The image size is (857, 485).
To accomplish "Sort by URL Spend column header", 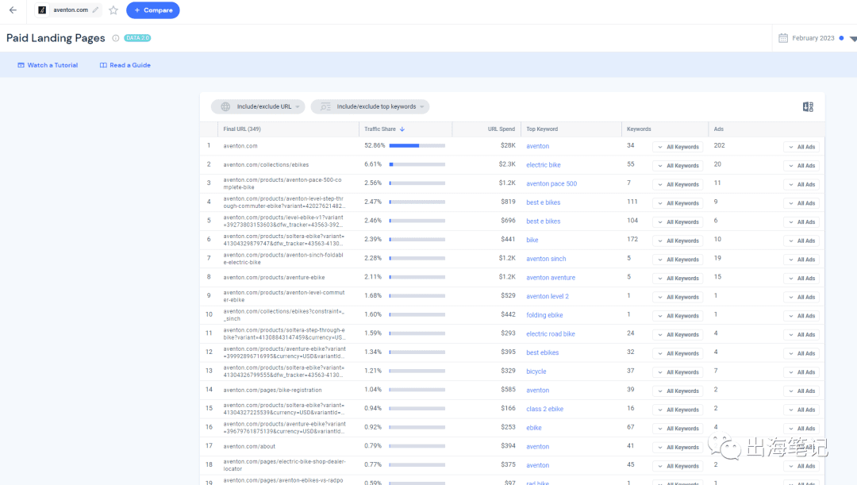I will (502, 129).
